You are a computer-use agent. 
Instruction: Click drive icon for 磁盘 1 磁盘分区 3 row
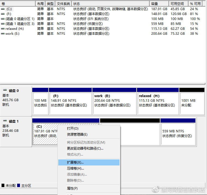coord(3,24)
